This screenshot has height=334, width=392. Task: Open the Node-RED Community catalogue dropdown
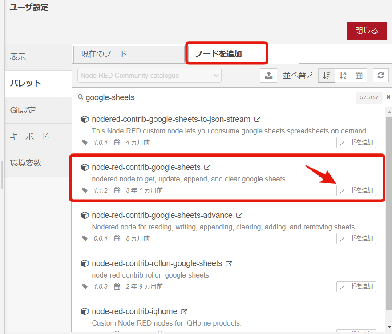(149, 75)
